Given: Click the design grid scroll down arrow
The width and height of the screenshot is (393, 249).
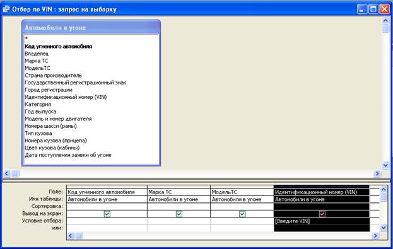Looking at the screenshot, I should coord(384,228).
